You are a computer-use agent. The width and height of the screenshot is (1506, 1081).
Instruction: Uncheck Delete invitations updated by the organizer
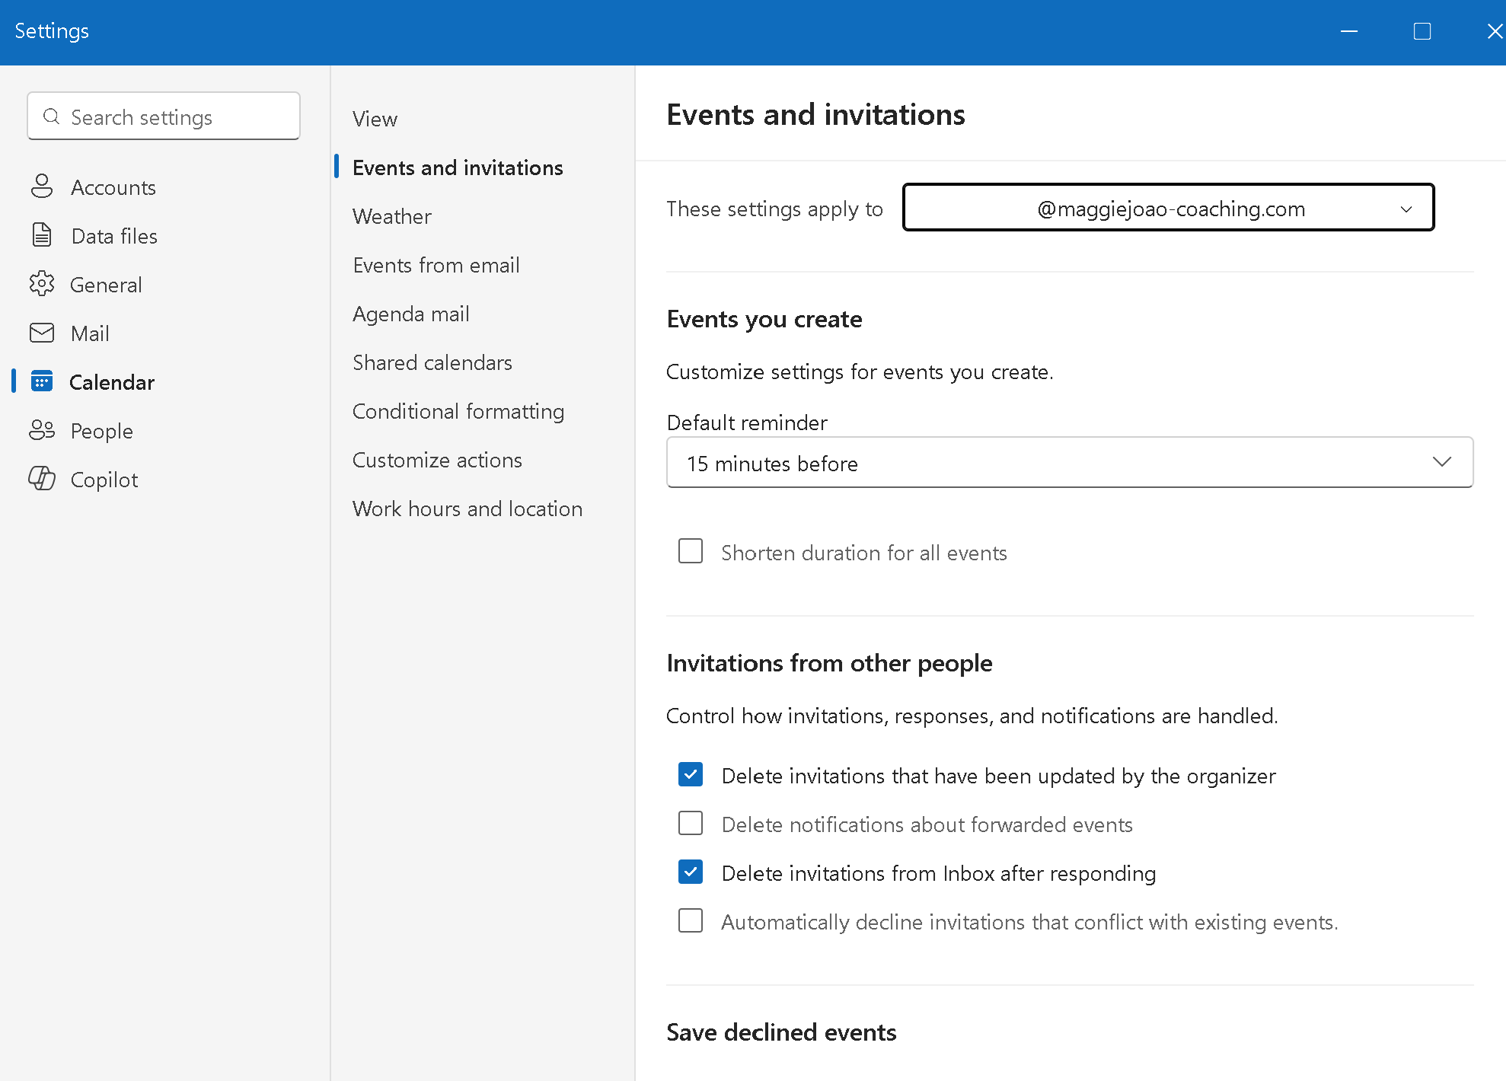691,775
